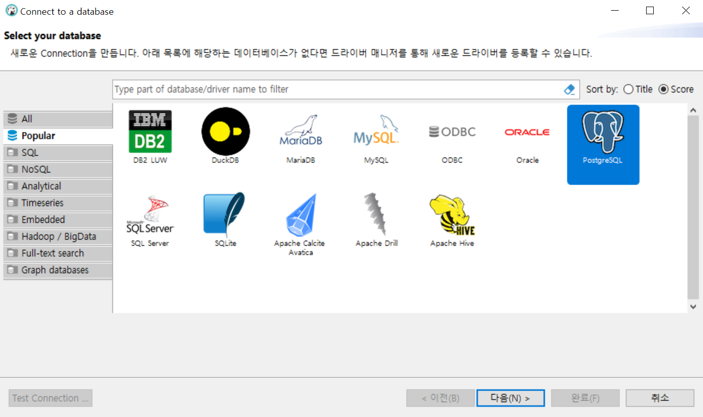Screen dimensions: 703x417
Task: Choose the ODBC driver icon
Action: (452, 132)
